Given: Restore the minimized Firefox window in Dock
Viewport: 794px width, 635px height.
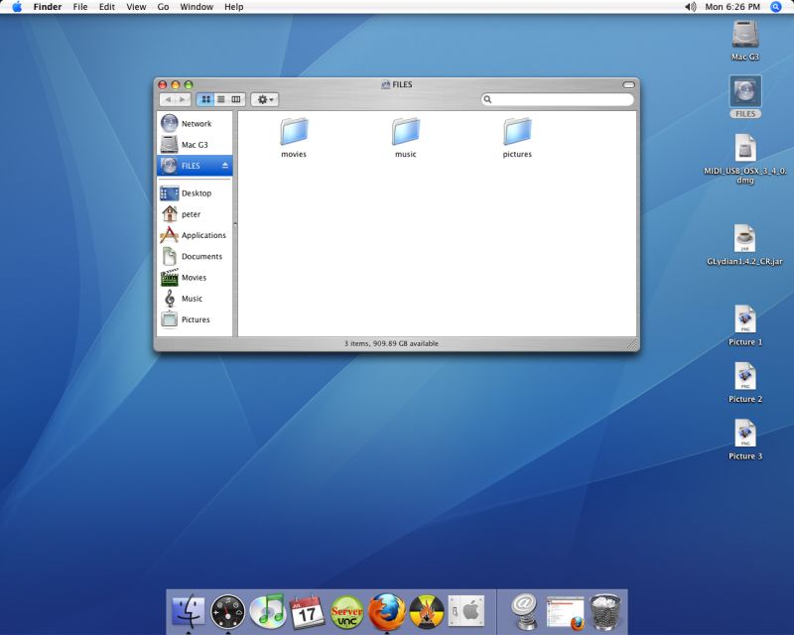Looking at the screenshot, I should (565, 613).
